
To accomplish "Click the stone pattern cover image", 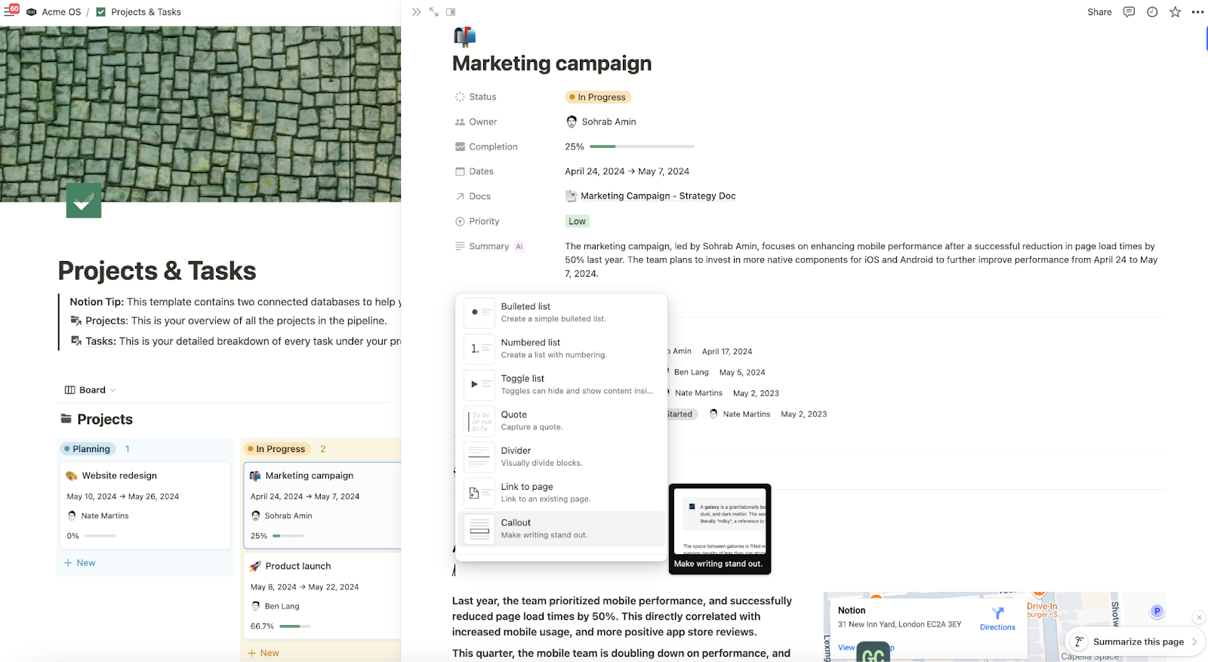I will tap(200, 113).
